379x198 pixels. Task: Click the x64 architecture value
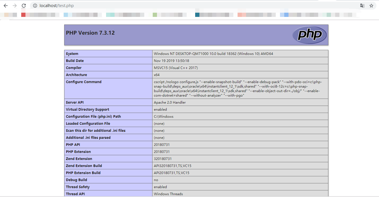tap(157, 75)
